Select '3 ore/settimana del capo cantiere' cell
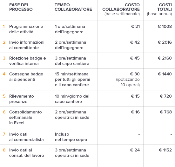This screenshot has width=175, height=167. 72,61
